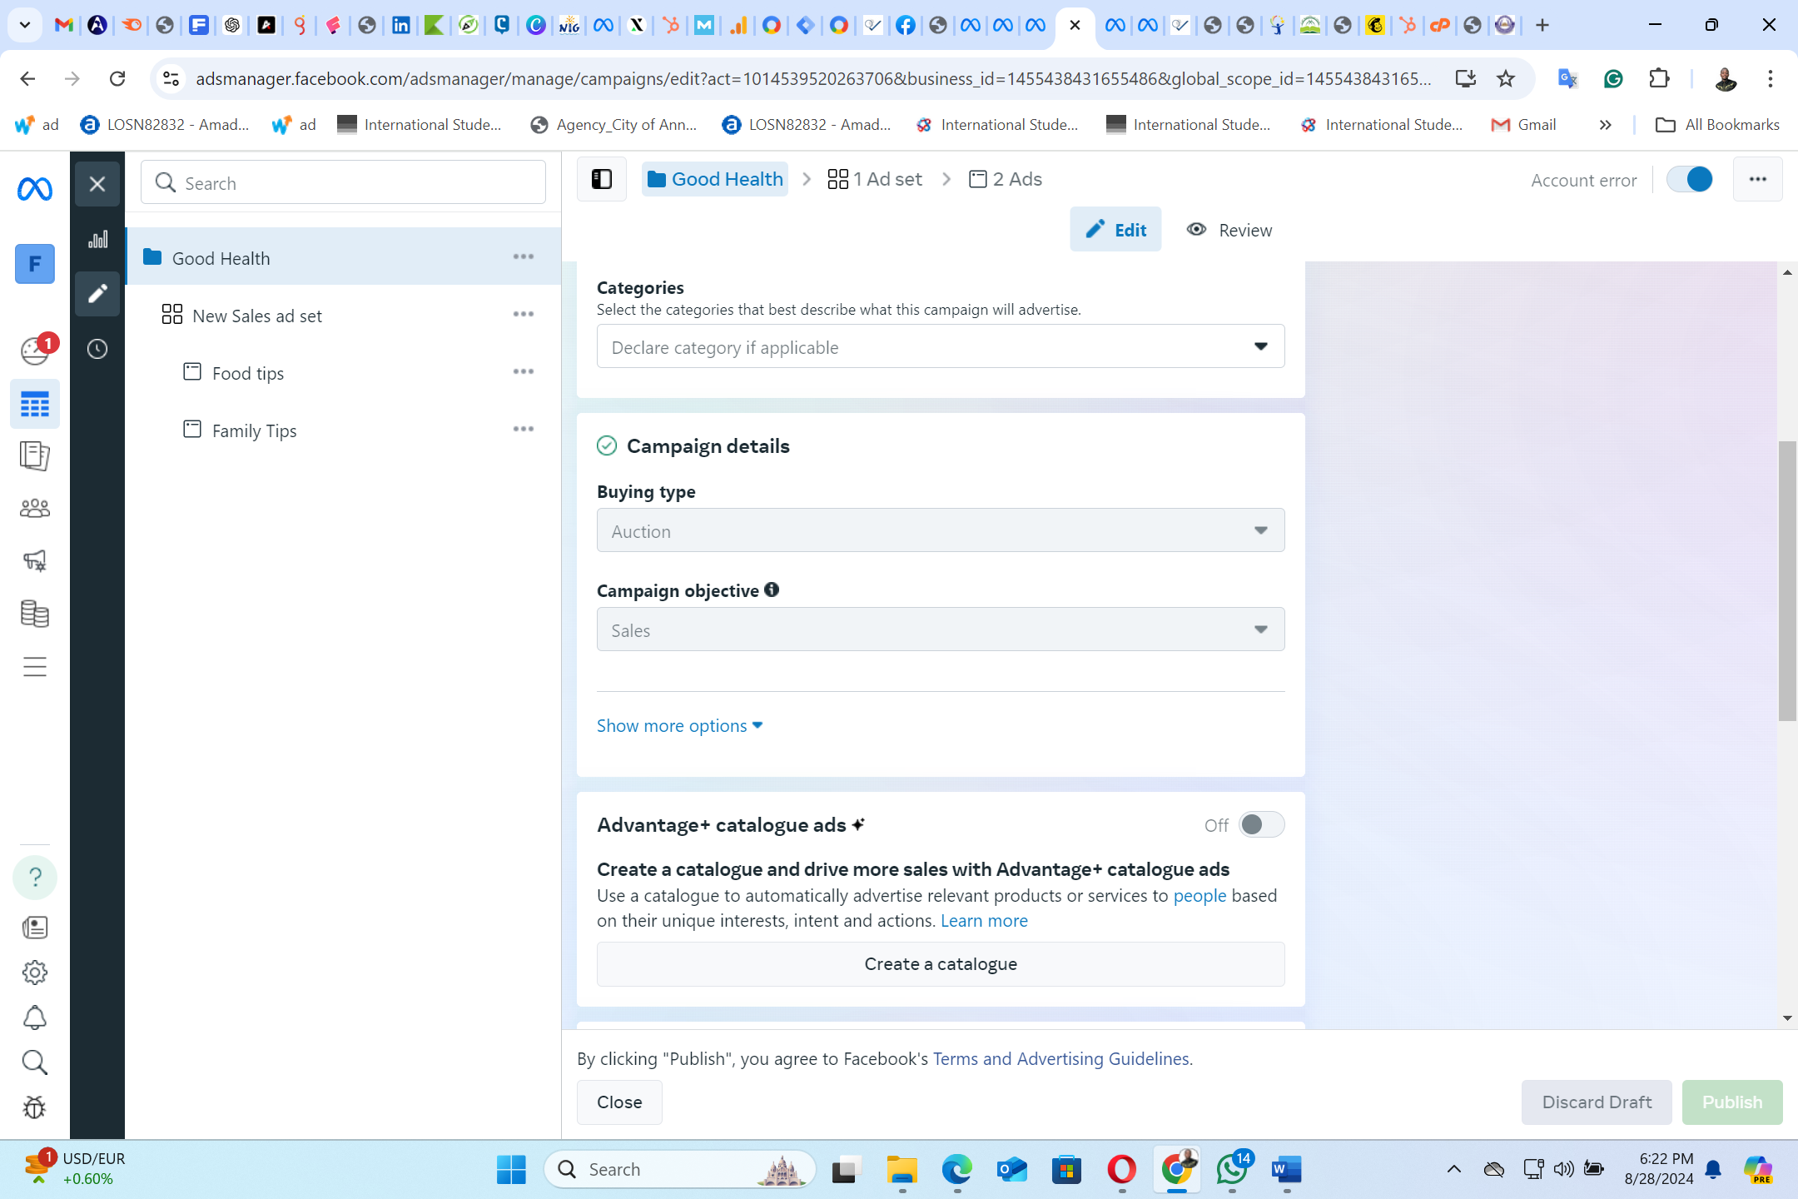Open the help question mark icon

(35, 877)
